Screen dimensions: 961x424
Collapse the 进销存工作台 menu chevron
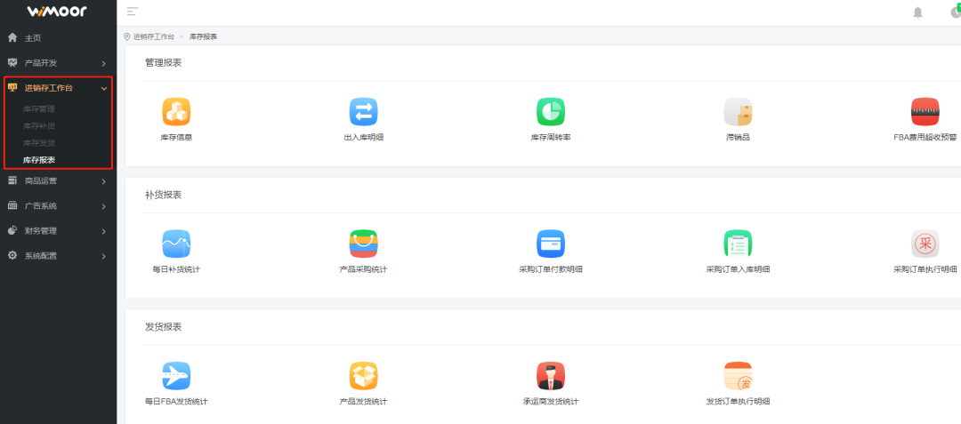(x=103, y=89)
